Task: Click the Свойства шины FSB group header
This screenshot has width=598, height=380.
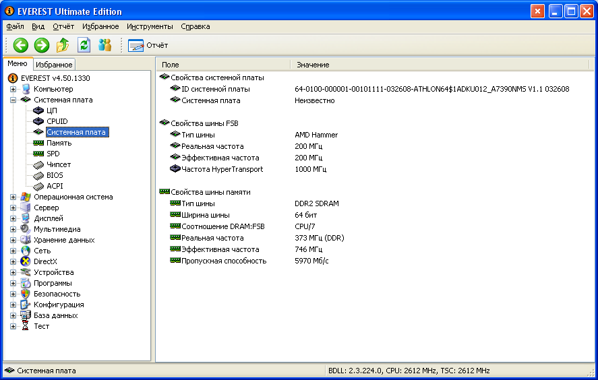Action: pyautogui.click(x=204, y=123)
